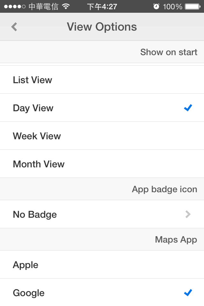This screenshot has width=204, height=306.
Task: Tap the Wi-Fi status icon
Action: (66, 6)
